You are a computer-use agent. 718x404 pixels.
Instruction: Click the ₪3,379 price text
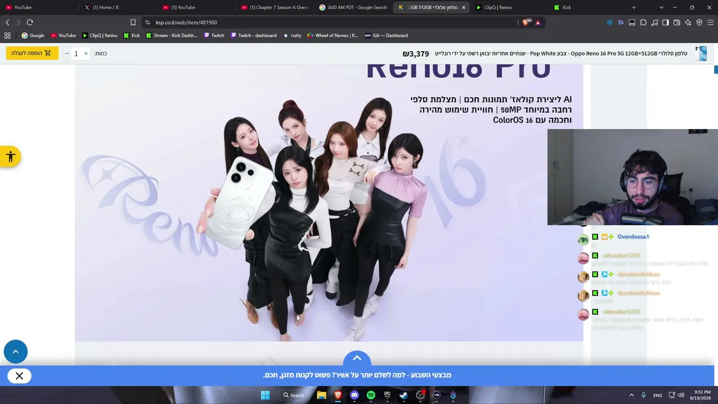[416, 54]
